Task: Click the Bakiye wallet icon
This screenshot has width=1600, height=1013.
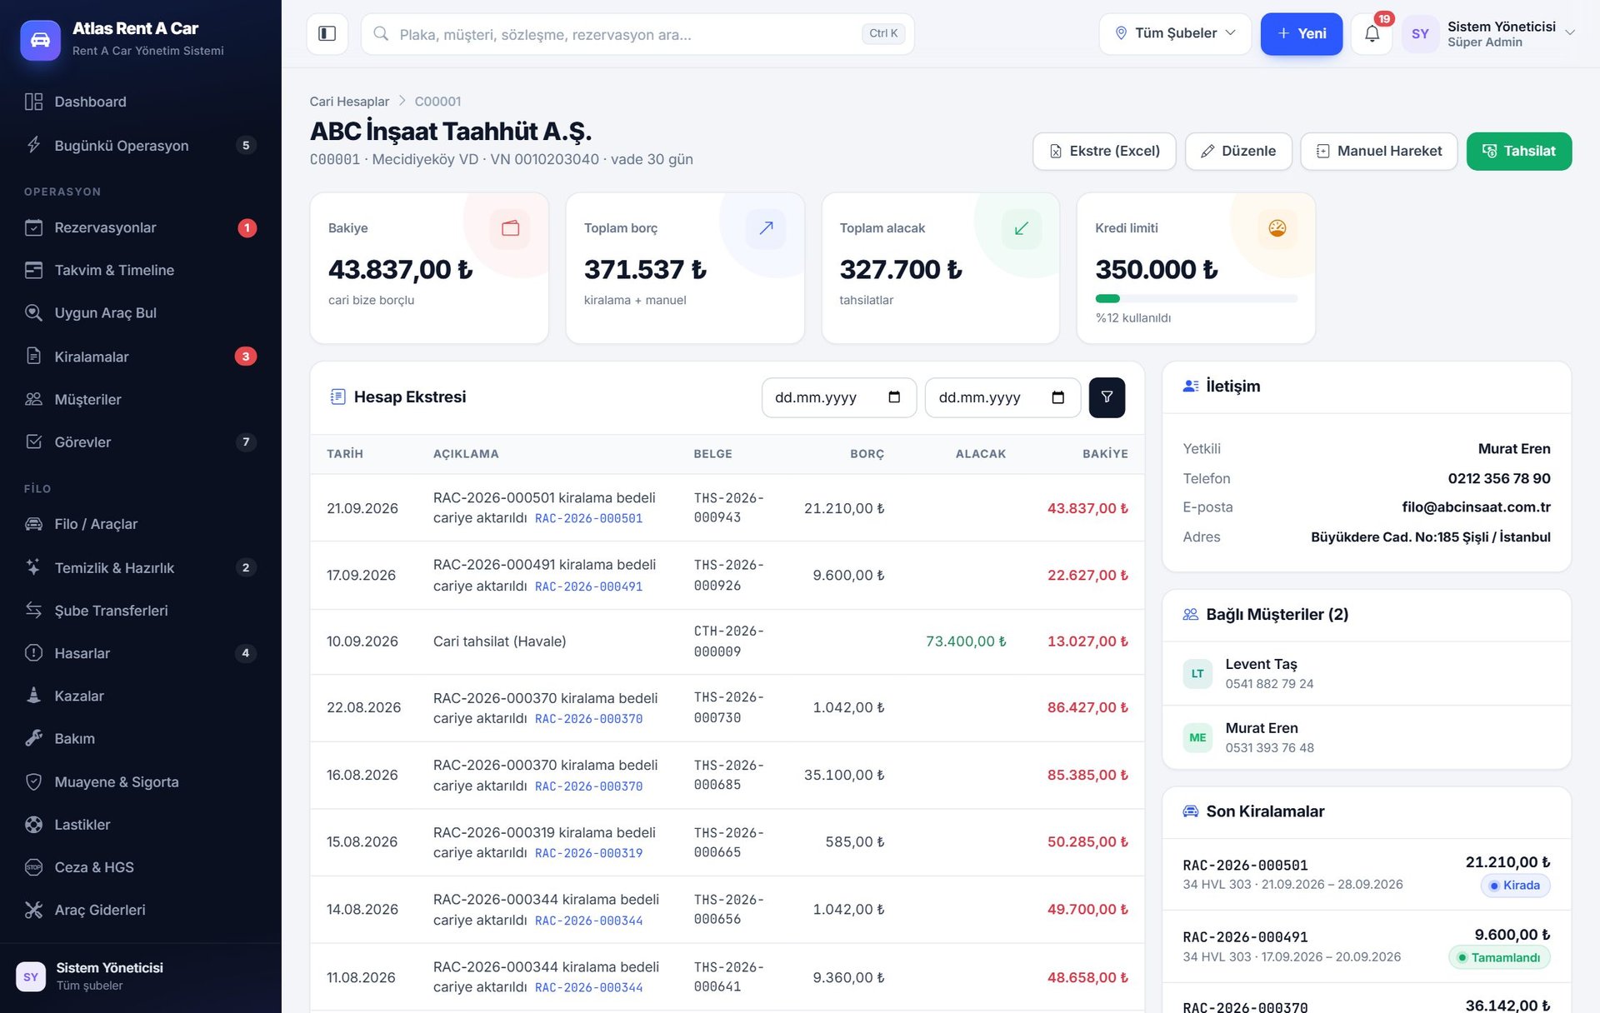Action: (x=510, y=228)
